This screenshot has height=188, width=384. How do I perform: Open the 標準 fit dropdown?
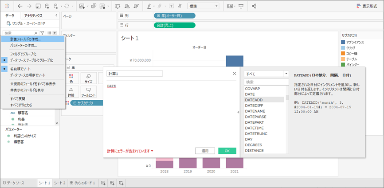pos(203,6)
